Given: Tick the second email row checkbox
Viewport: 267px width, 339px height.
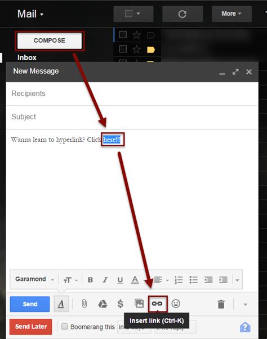Looking at the screenshot, I should (x=123, y=49).
